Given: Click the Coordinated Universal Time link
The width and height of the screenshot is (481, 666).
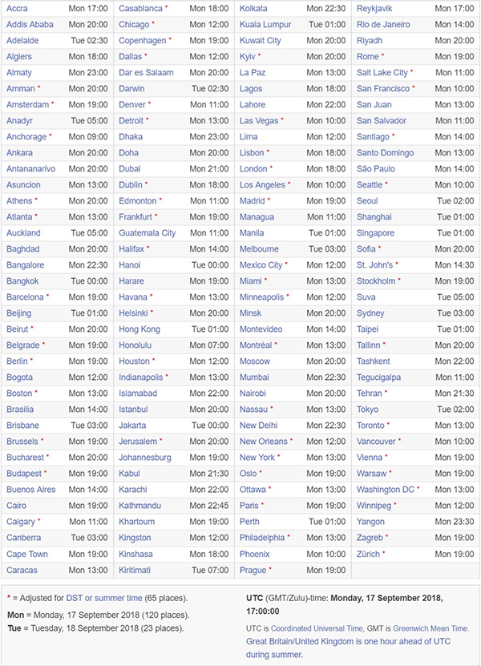Looking at the screenshot, I should (x=317, y=628).
